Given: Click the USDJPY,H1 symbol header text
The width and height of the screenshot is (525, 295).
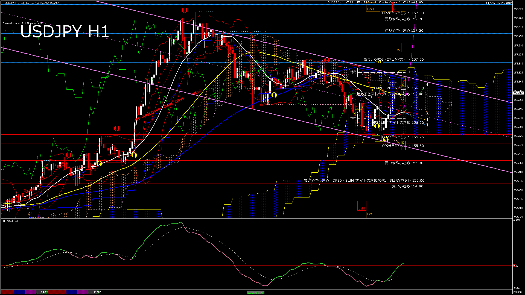Looking at the screenshot, I should point(11,3).
